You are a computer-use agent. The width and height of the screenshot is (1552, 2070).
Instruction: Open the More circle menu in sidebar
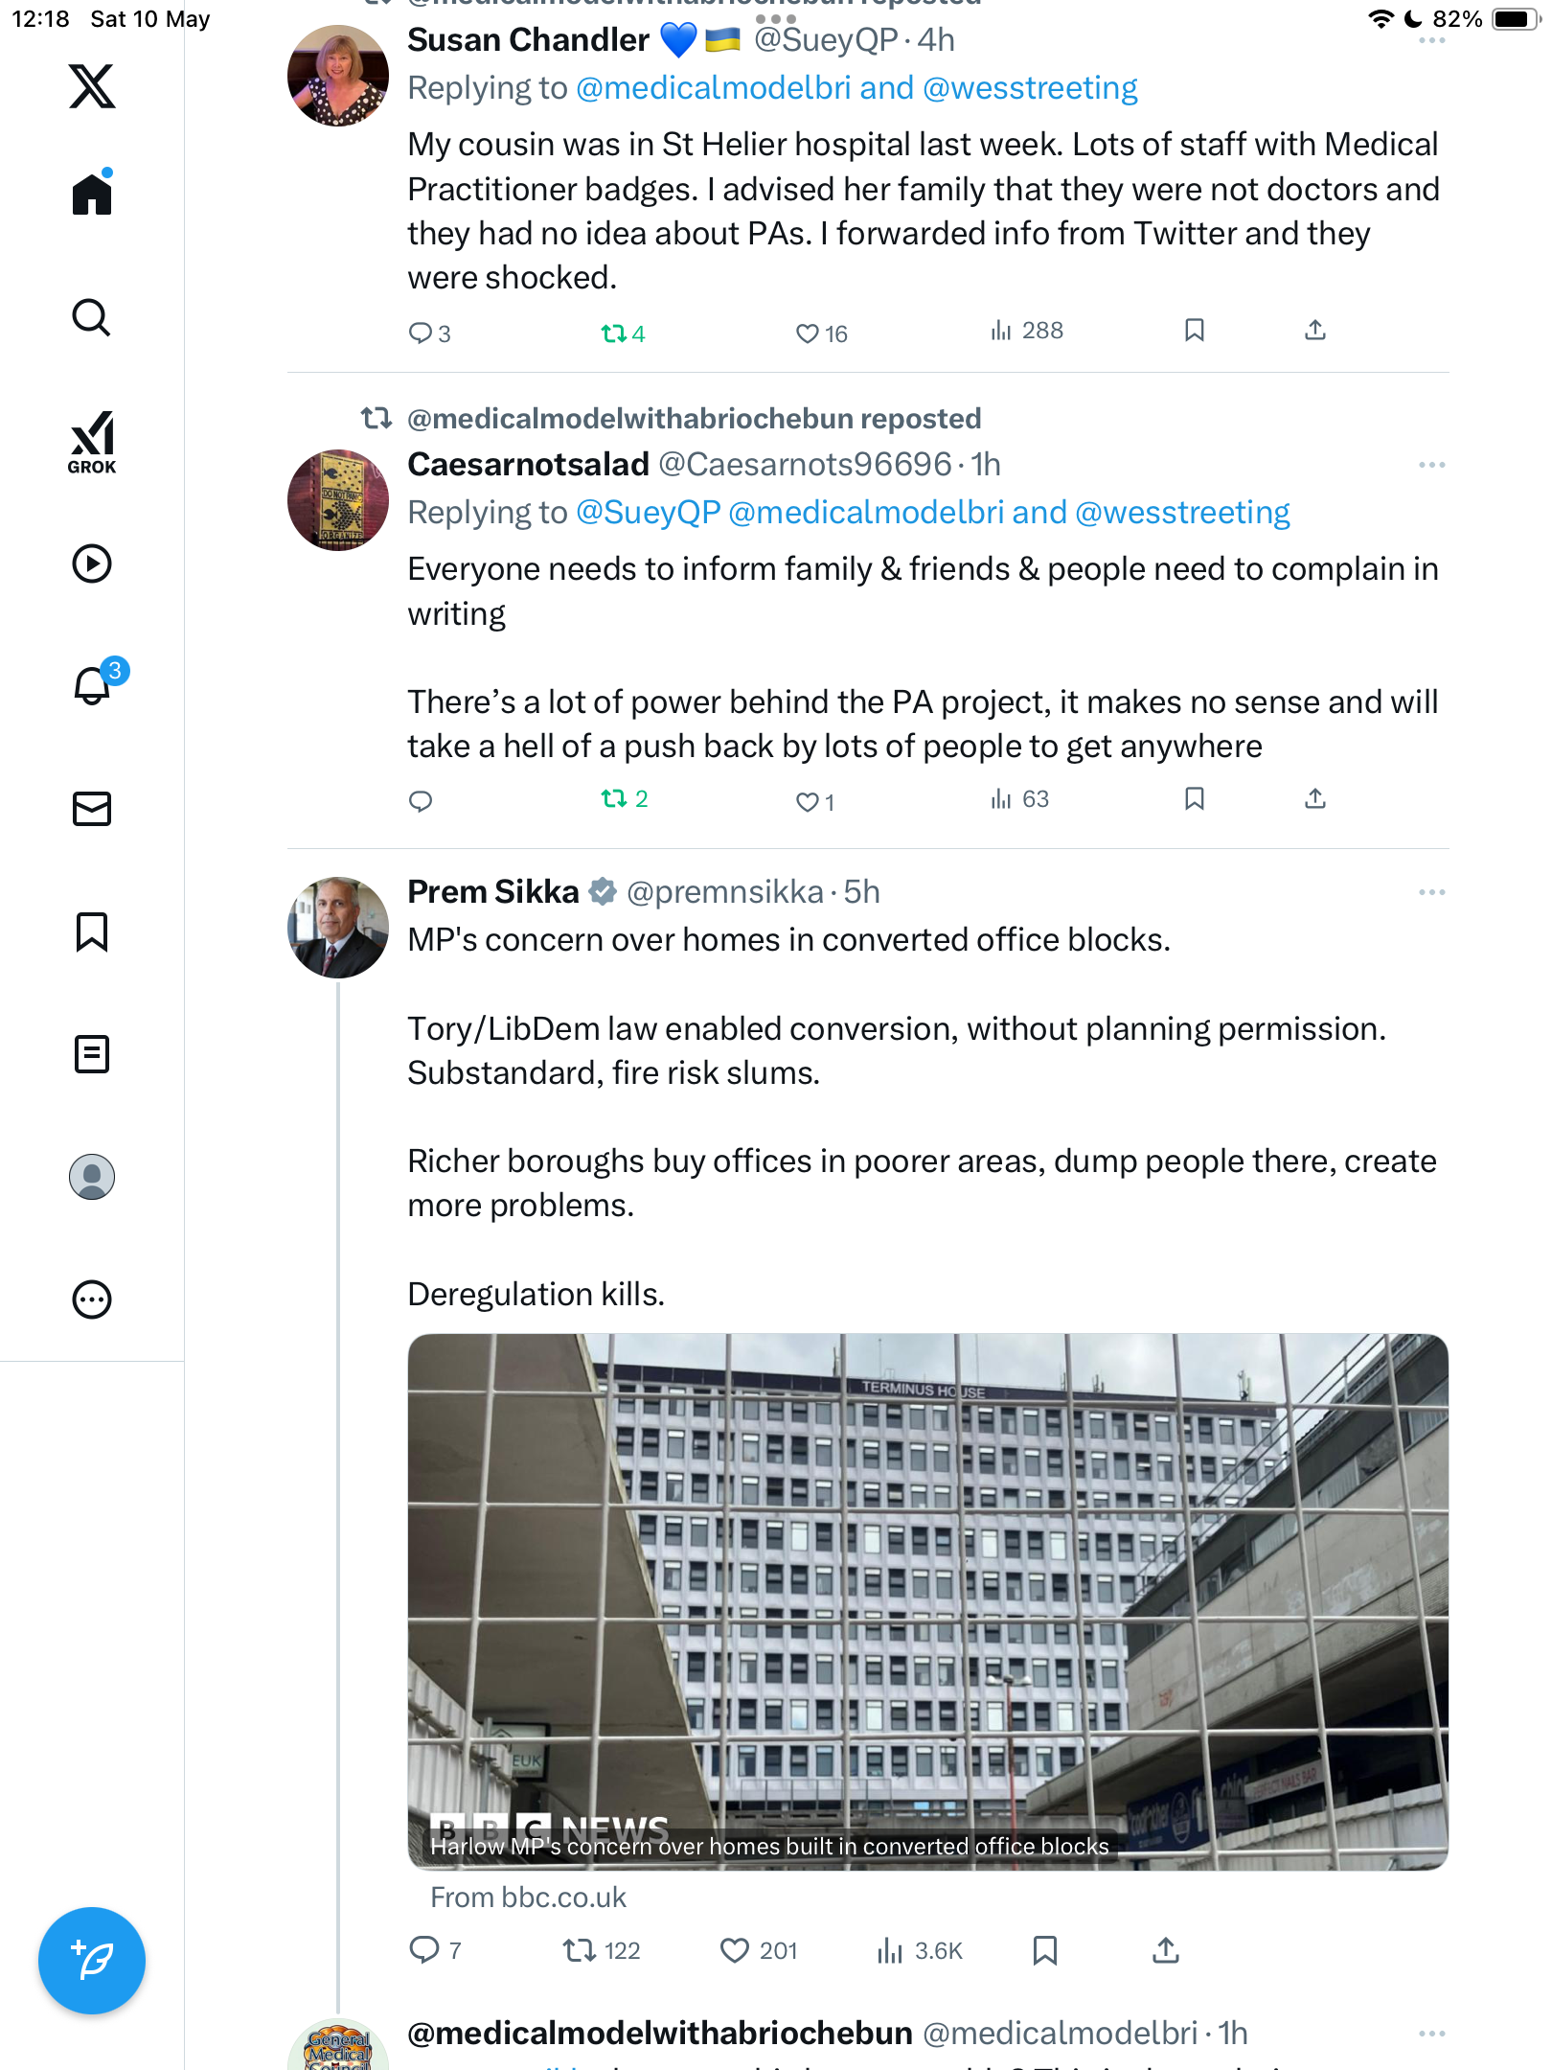point(92,1299)
